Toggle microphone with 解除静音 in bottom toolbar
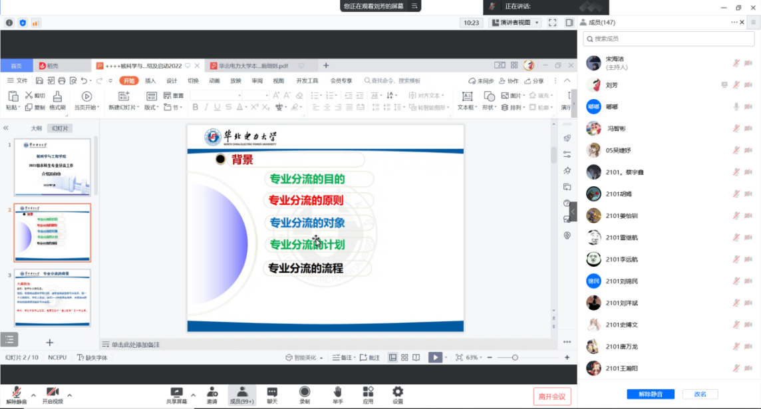The height and width of the screenshot is (409, 761). point(16,392)
